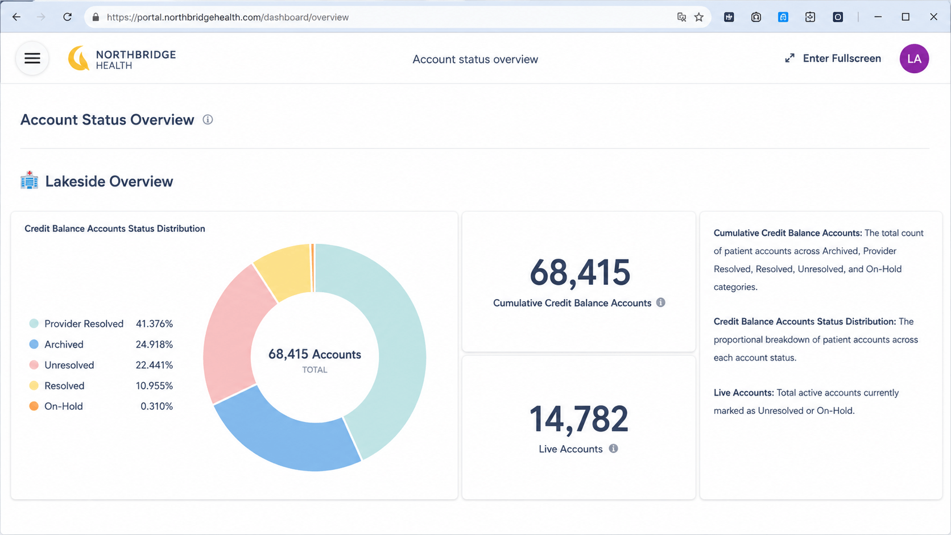Click the Provider Resolved teal legend swatch
The image size is (951, 535).
tap(34, 324)
